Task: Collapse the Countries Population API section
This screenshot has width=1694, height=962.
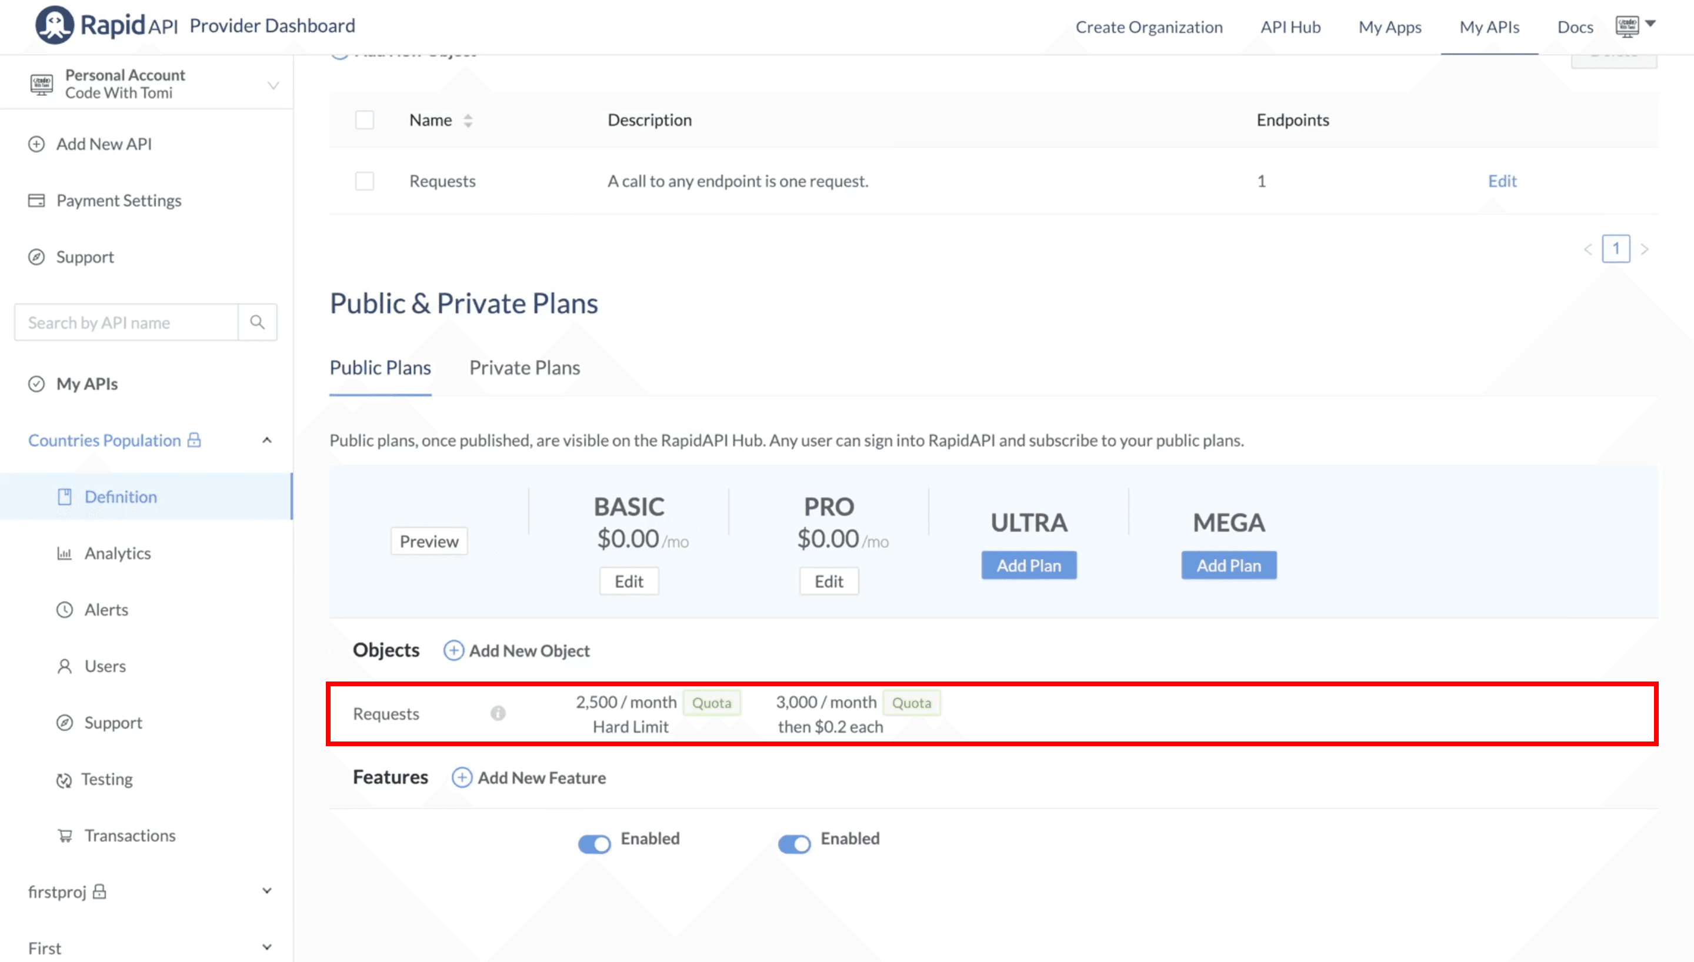Action: (267, 440)
